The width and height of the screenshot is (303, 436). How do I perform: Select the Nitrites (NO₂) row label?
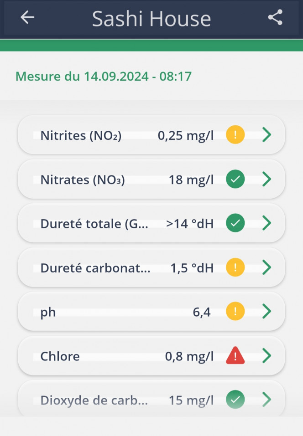pyautogui.click(x=81, y=136)
